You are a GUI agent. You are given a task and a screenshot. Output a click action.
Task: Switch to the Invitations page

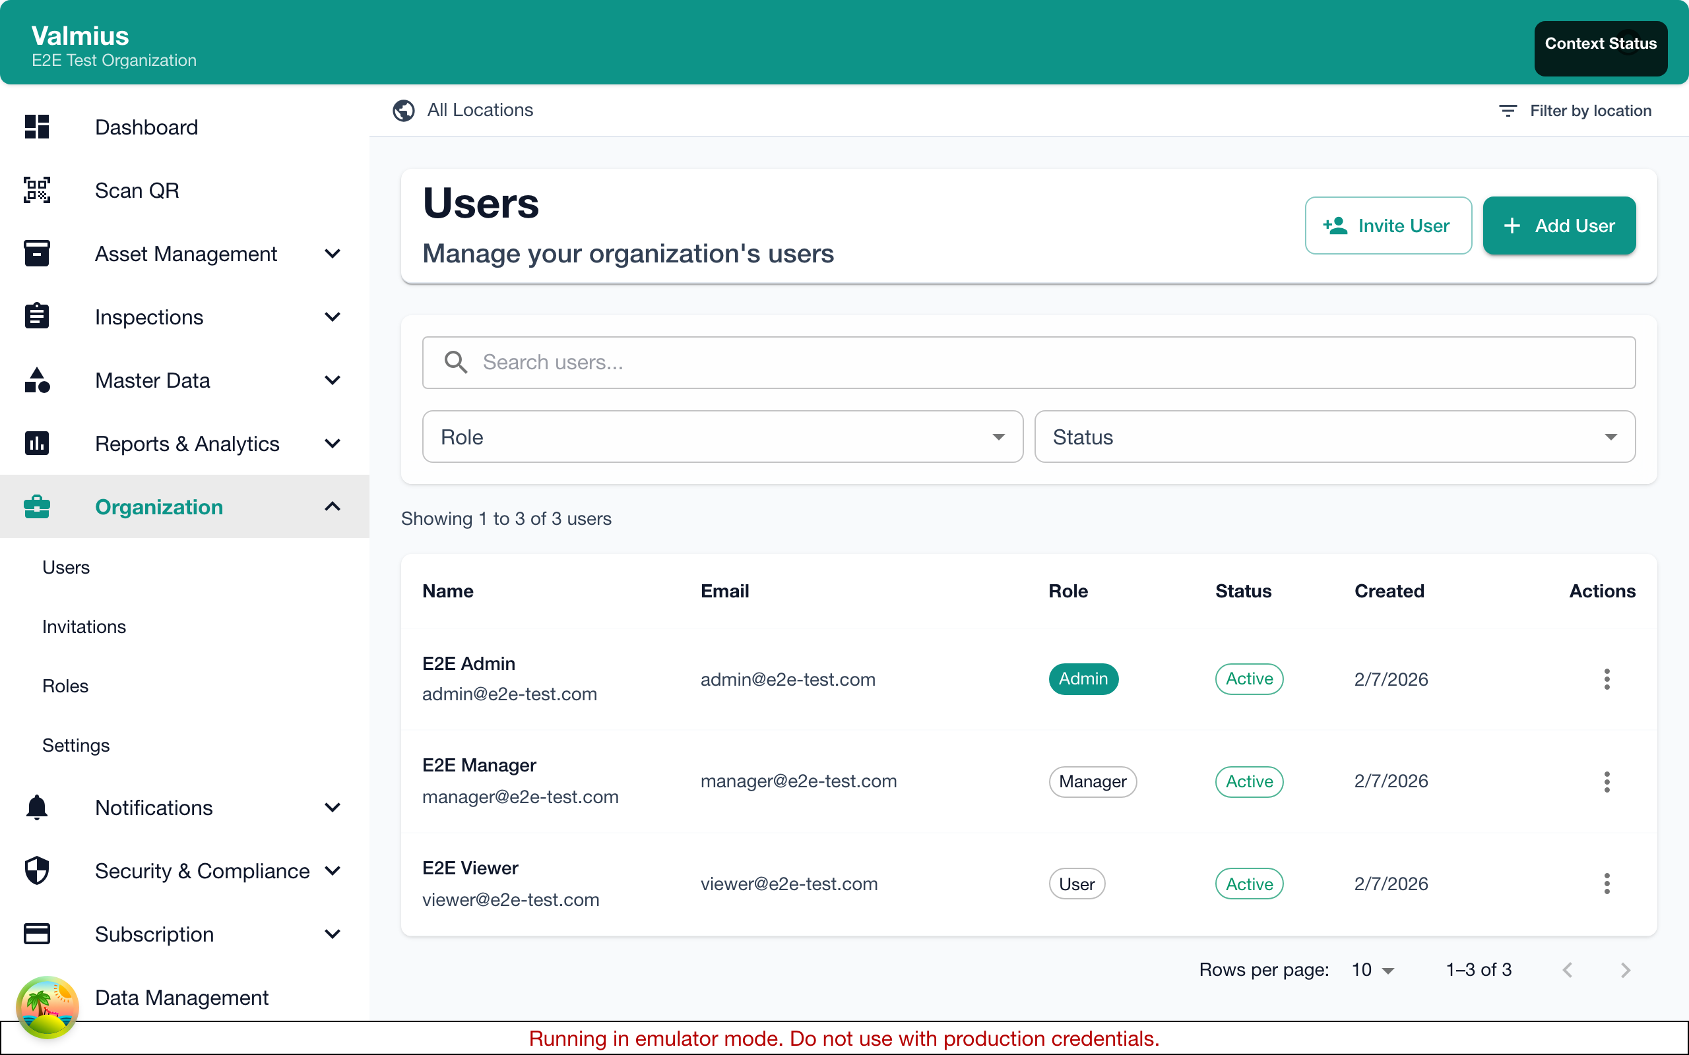[x=84, y=626]
